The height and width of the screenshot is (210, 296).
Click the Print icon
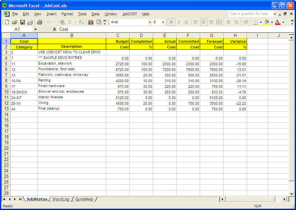(x=40, y=22)
